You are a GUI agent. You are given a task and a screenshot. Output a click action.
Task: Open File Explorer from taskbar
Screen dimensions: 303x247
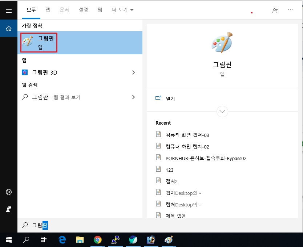[80, 240]
